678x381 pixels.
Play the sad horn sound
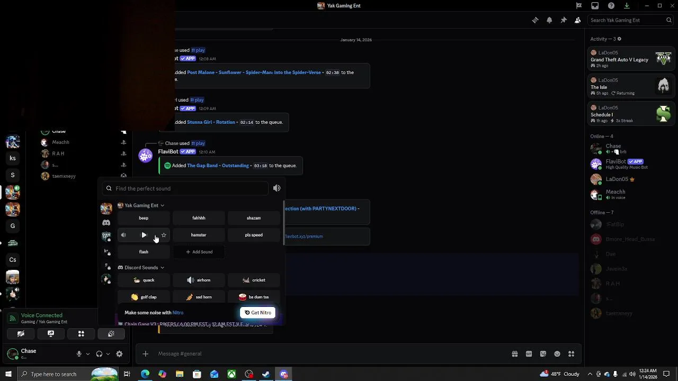point(199,297)
